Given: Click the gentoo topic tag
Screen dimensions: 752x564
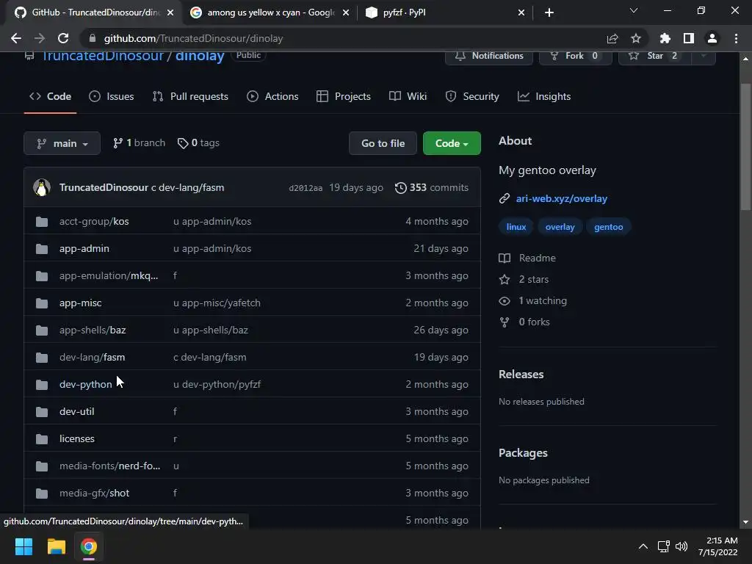Looking at the screenshot, I should (609, 227).
